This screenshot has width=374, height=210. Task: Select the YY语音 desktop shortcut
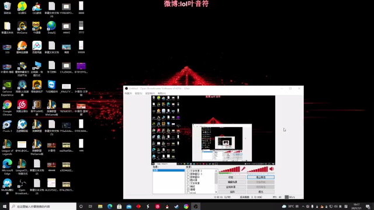click(37, 27)
